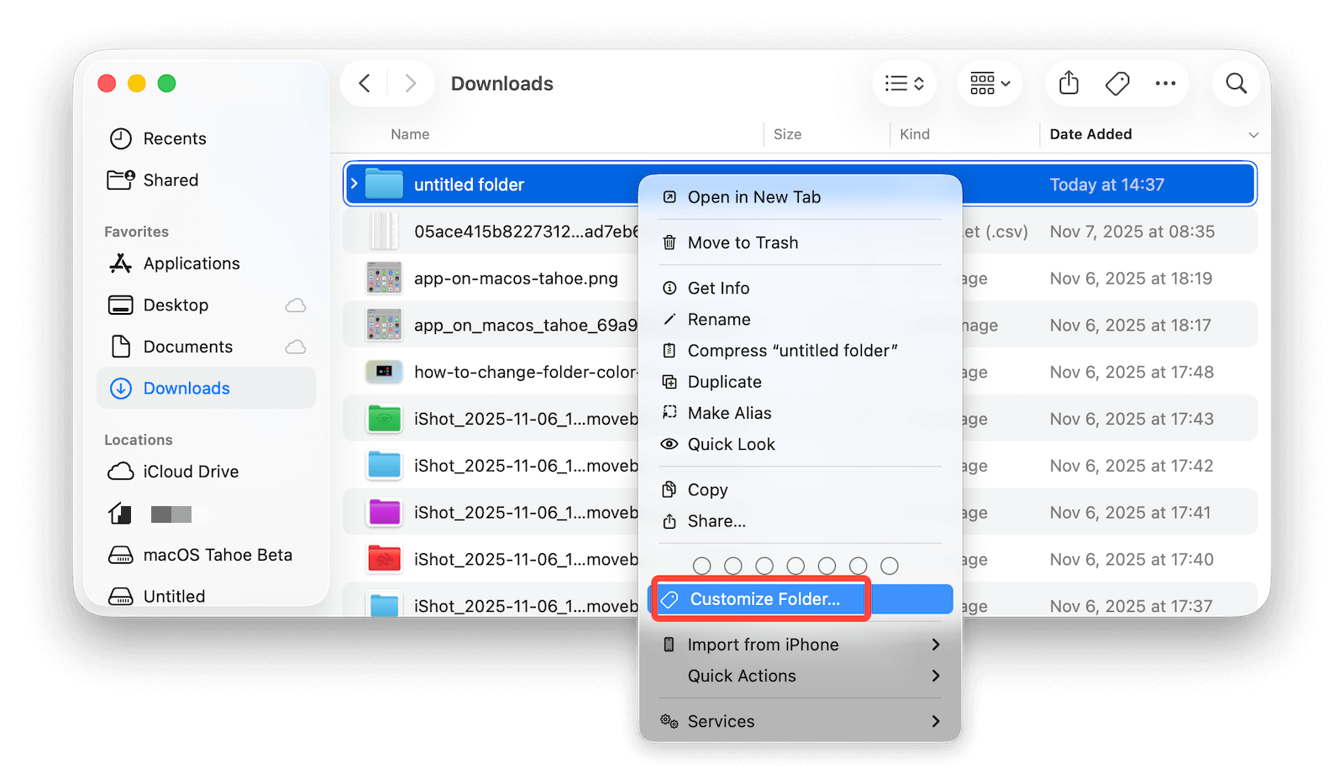The height and width of the screenshot is (778, 1344).
Task: Click the Share toolbar icon
Action: pyautogui.click(x=1068, y=83)
